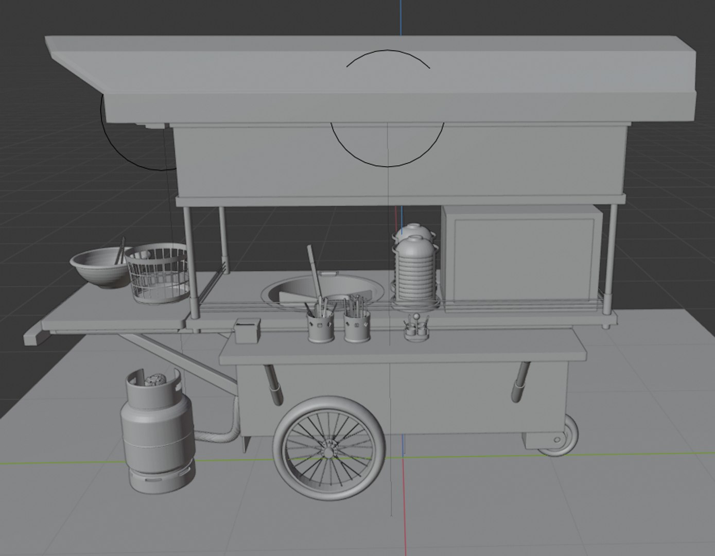The image size is (715, 556).
Task: Select the upper cabinet box under roof
Action: pos(401,163)
